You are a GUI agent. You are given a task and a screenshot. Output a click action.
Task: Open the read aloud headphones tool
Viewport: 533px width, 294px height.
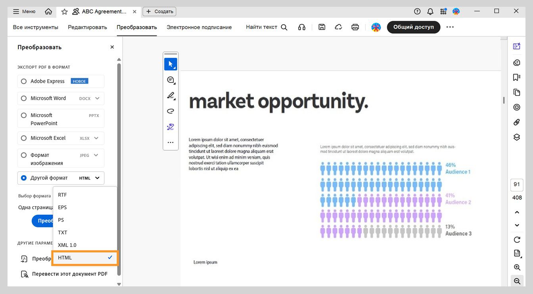[302, 27]
